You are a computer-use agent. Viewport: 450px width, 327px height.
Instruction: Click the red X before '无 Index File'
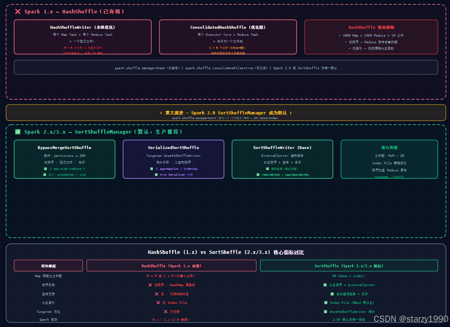(158, 303)
